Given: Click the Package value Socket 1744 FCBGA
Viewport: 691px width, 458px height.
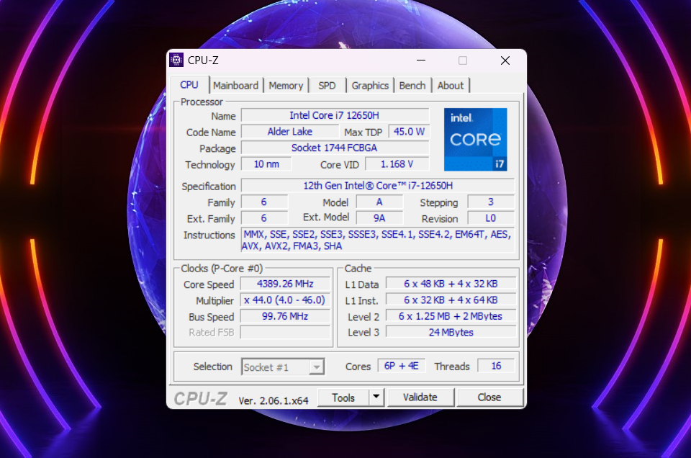Looking at the screenshot, I should [335, 148].
